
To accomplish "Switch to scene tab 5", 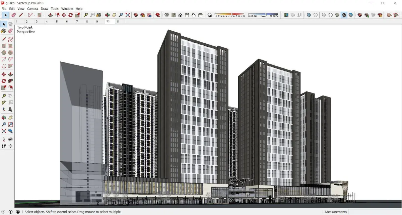I will coord(57,21).
